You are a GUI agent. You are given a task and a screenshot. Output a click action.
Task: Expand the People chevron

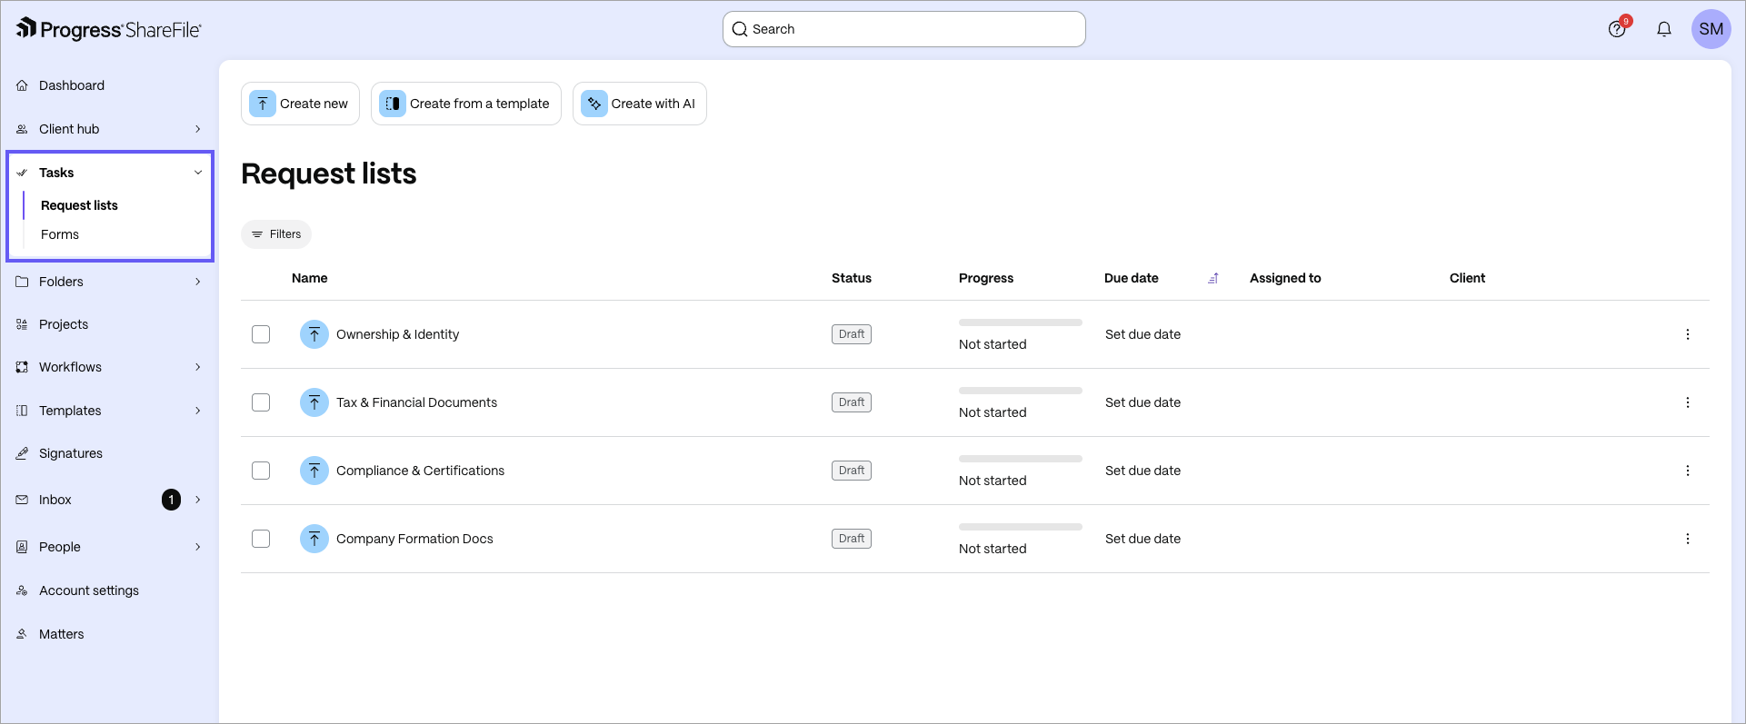click(198, 547)
